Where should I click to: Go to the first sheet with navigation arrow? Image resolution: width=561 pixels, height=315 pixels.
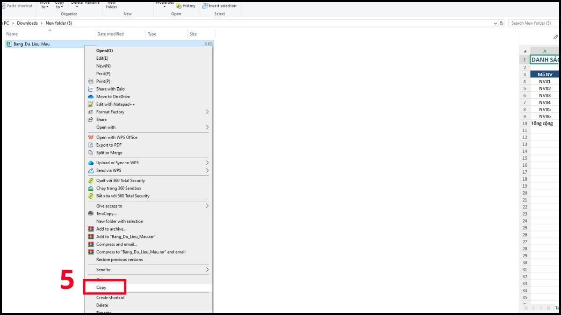point(526,308)
